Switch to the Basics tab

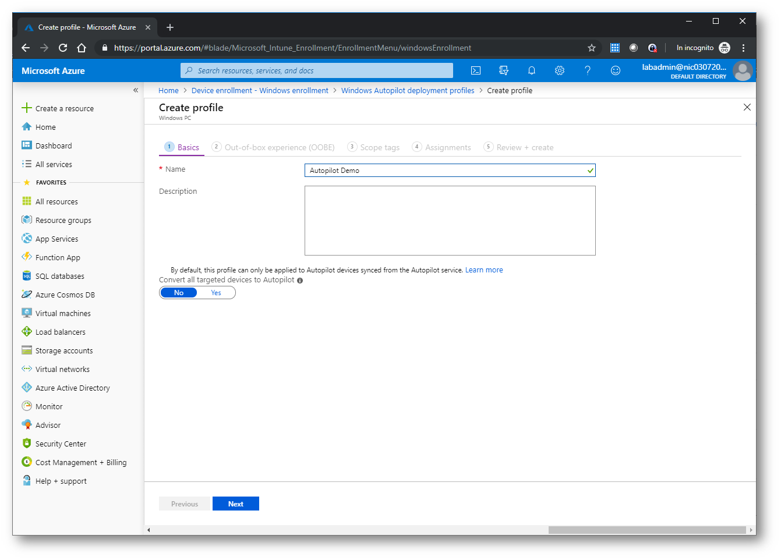tap(182, 147)
